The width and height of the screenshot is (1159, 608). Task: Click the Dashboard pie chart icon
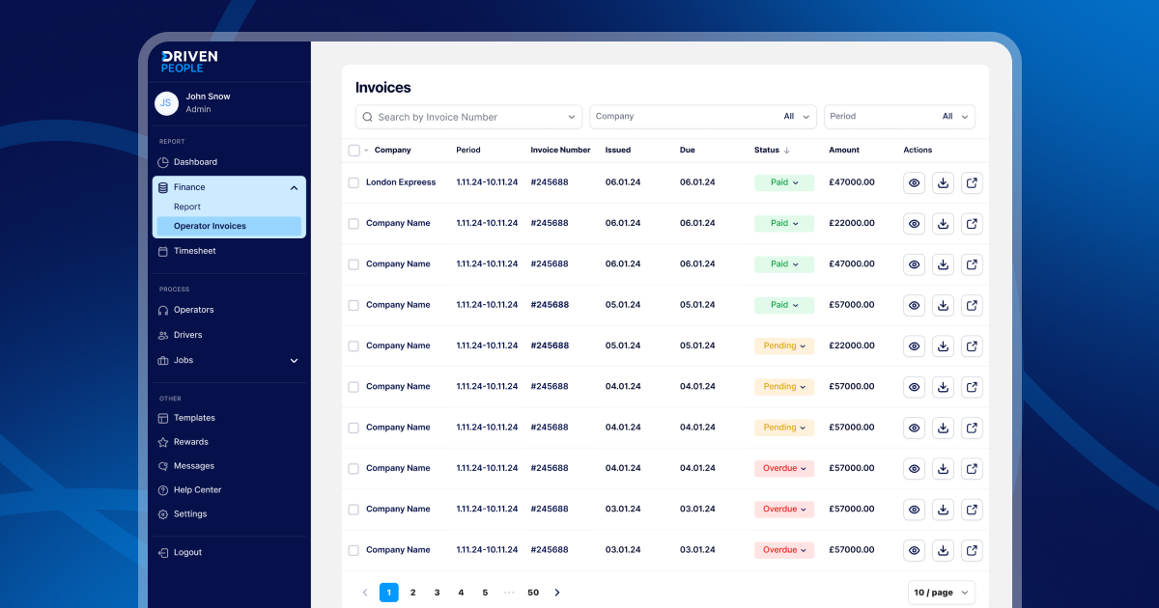pyautogui.click(x=163, y=162)
